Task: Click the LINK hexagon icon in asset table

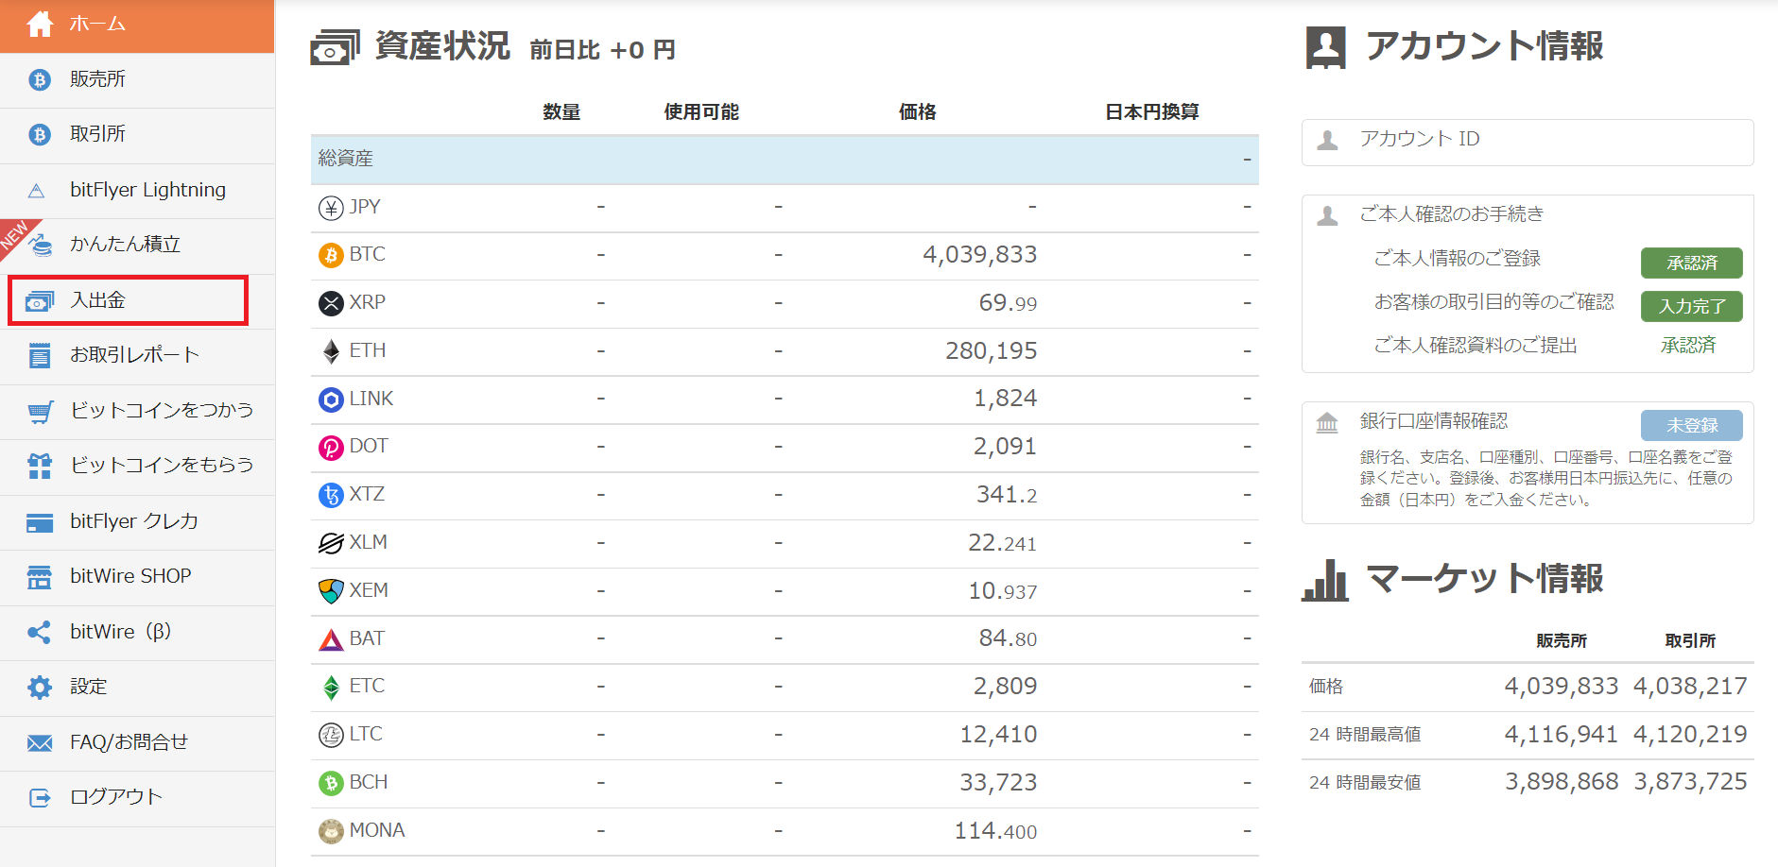Action: [331, 399]
